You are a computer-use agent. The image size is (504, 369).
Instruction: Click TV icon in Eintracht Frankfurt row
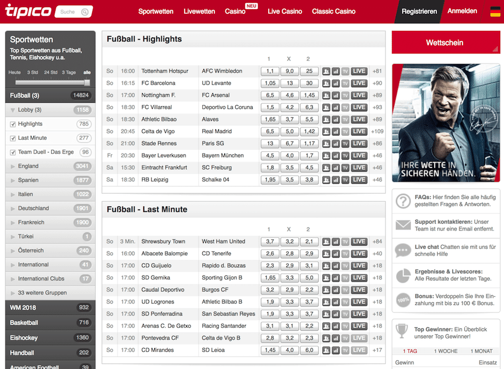pos(345,168)
